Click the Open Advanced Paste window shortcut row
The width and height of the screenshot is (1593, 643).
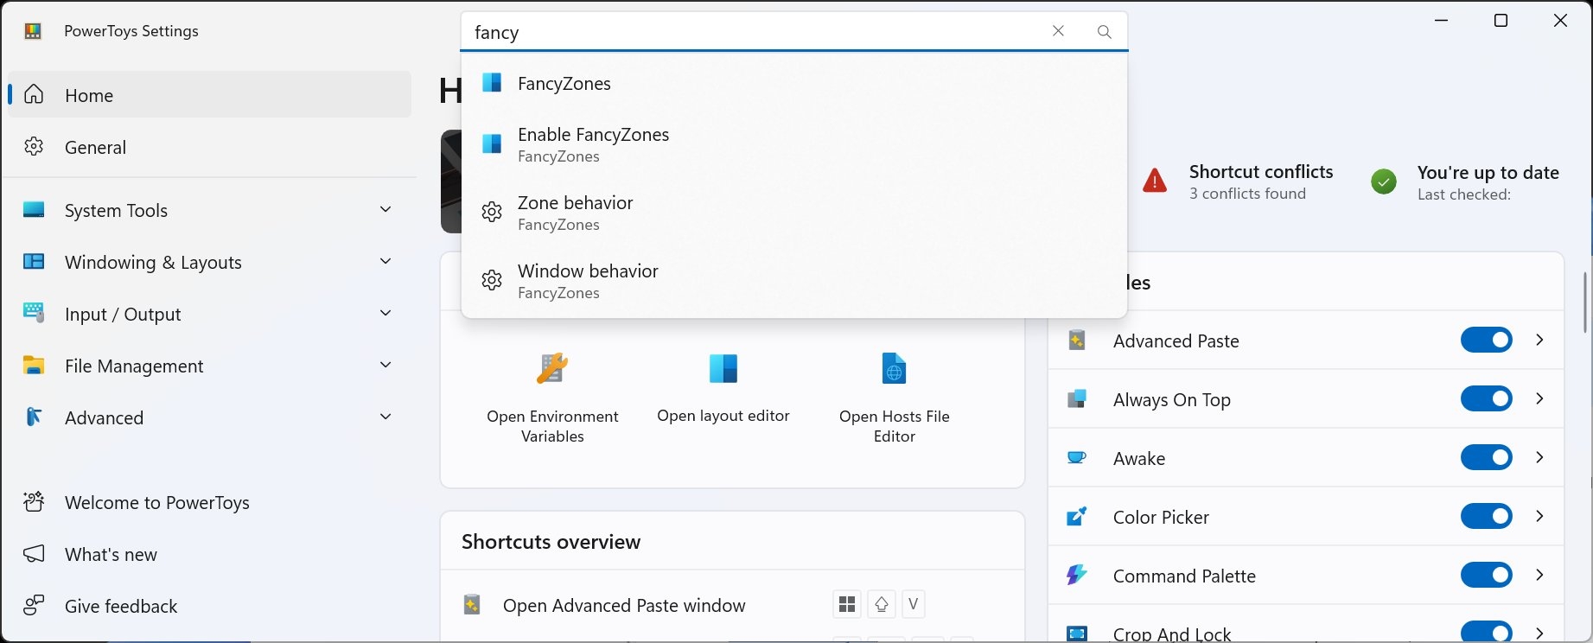click(732, 605)
